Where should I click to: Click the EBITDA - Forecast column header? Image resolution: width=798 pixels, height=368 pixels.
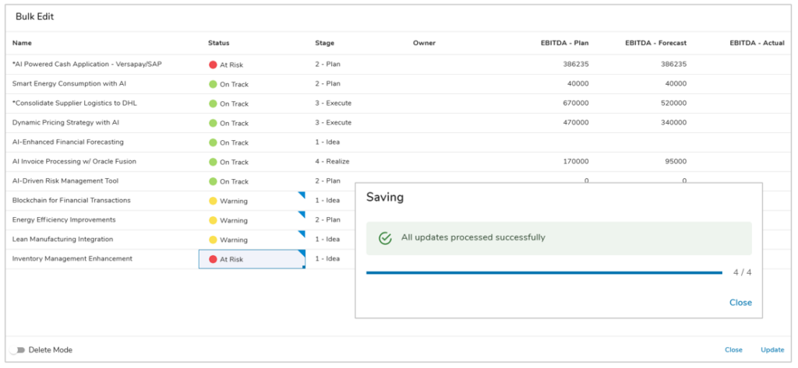point(655,44)
